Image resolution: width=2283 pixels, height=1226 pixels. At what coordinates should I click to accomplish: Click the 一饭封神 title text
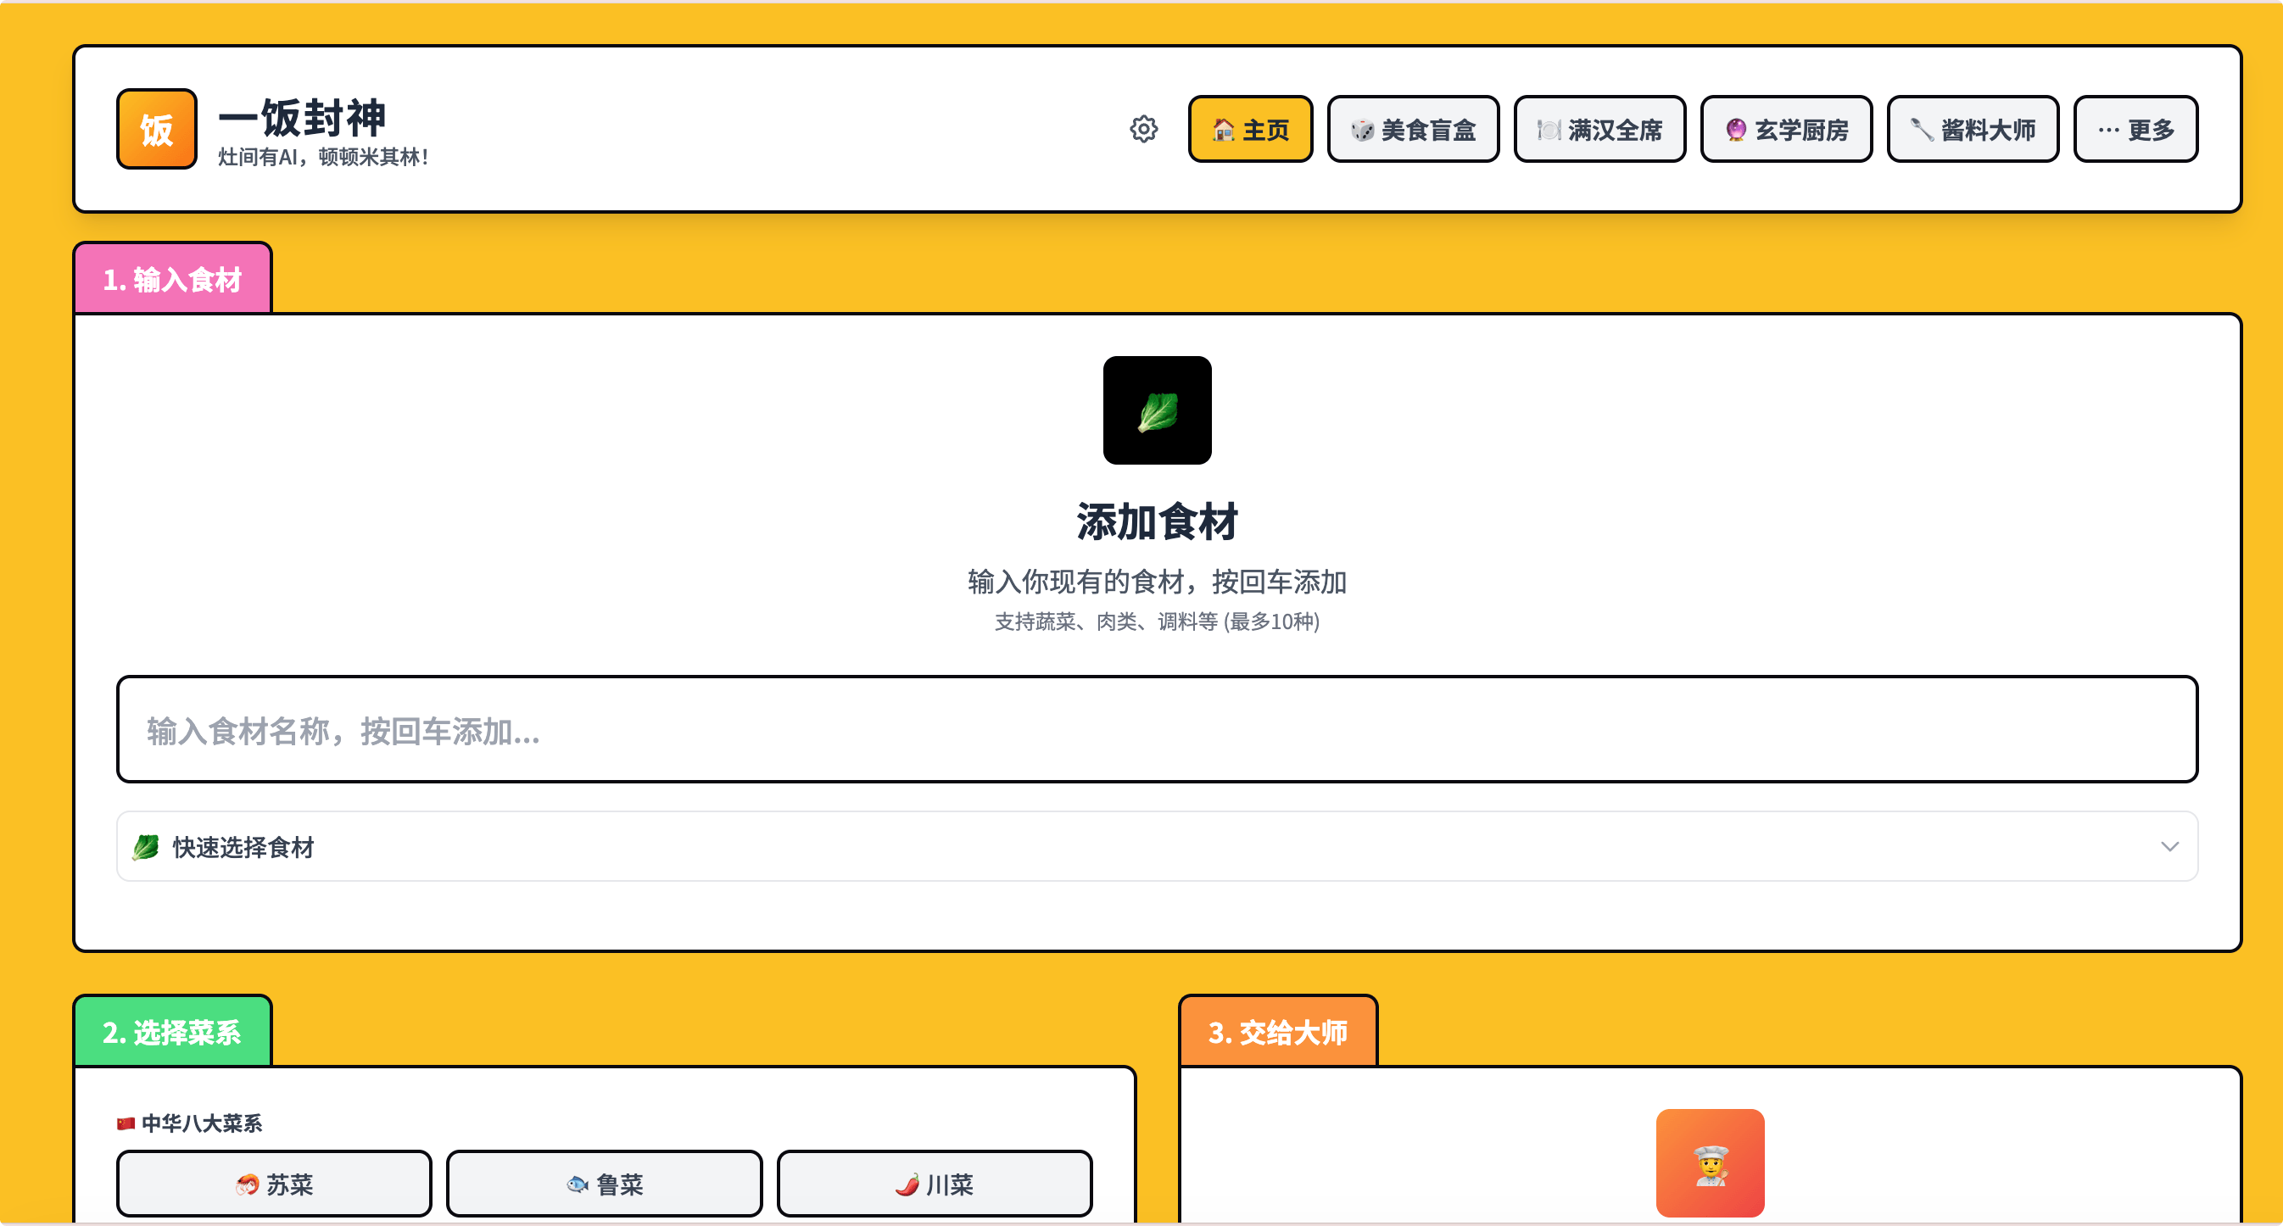(302, 117)
